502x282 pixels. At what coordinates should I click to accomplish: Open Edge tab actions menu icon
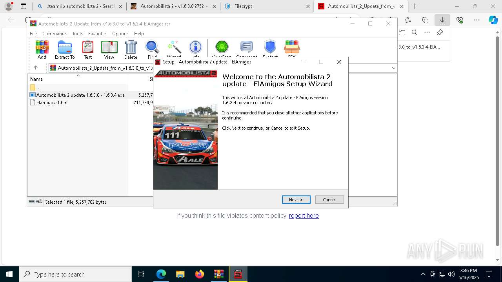point(24,6)
